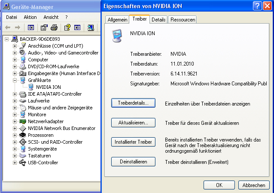Click the Help toolbar icon with question mark

click(x=67, y=27)
